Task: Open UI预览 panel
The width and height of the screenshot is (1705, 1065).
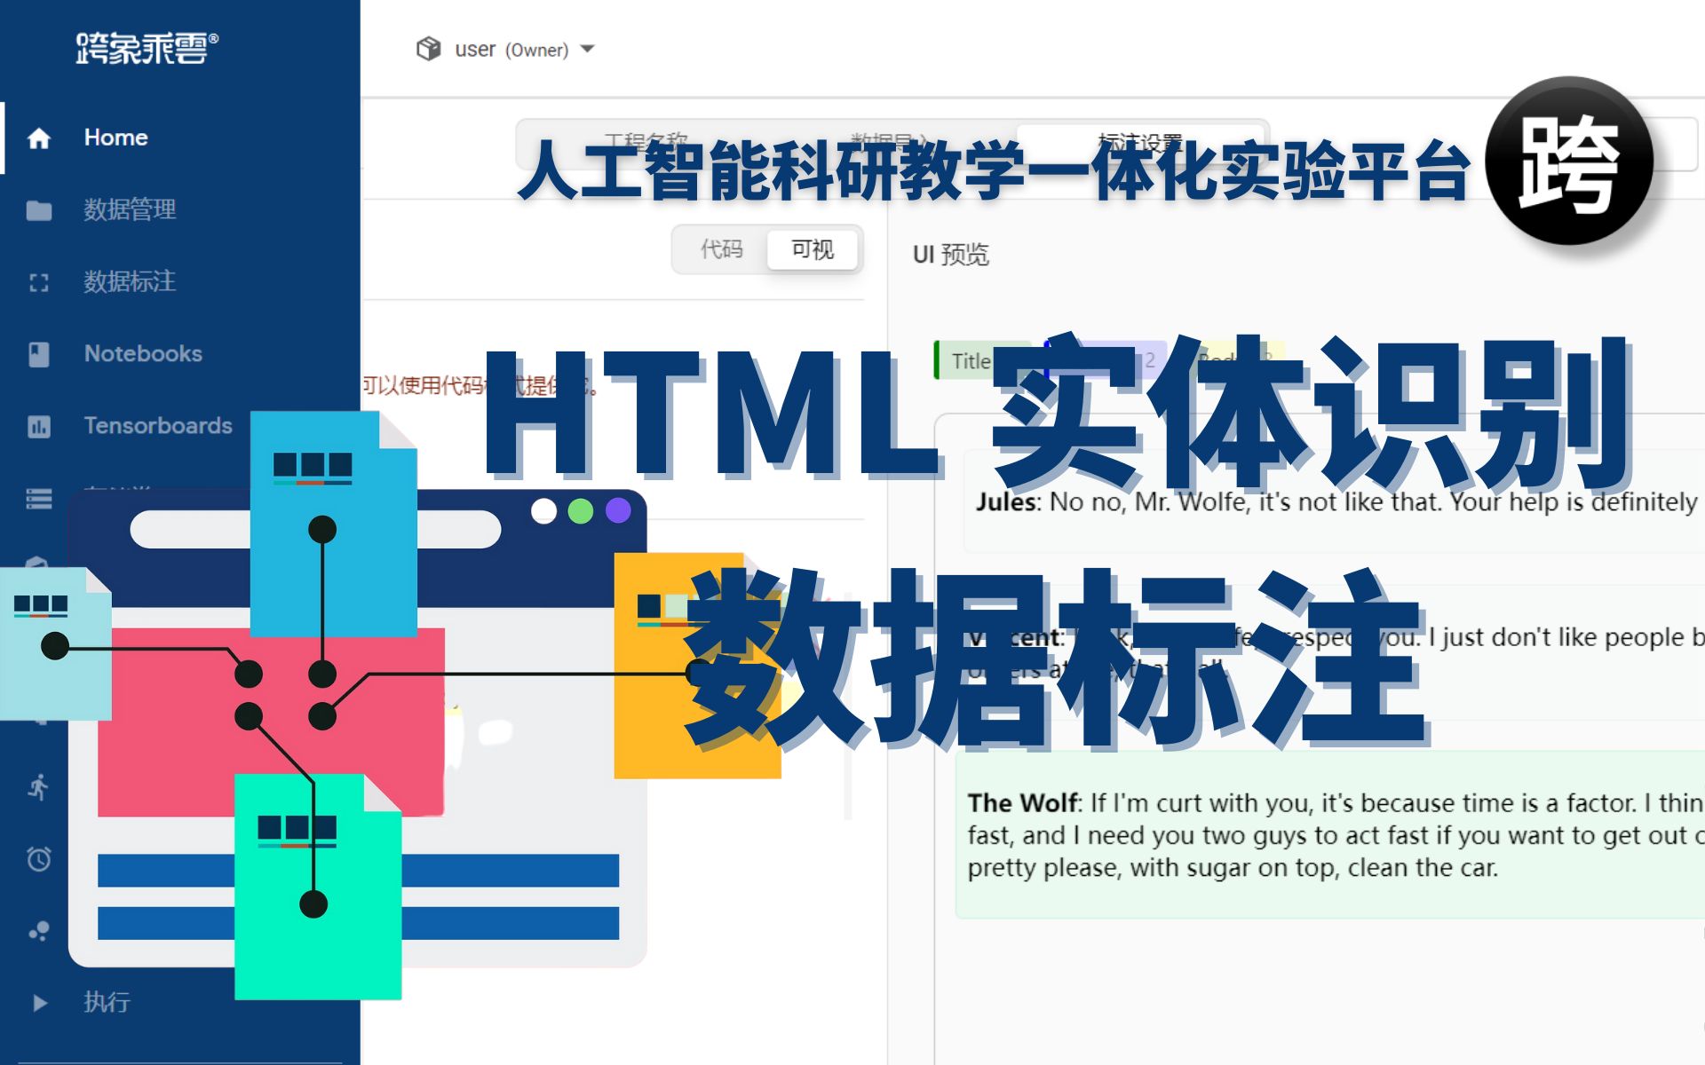Action: coord(959,250)
